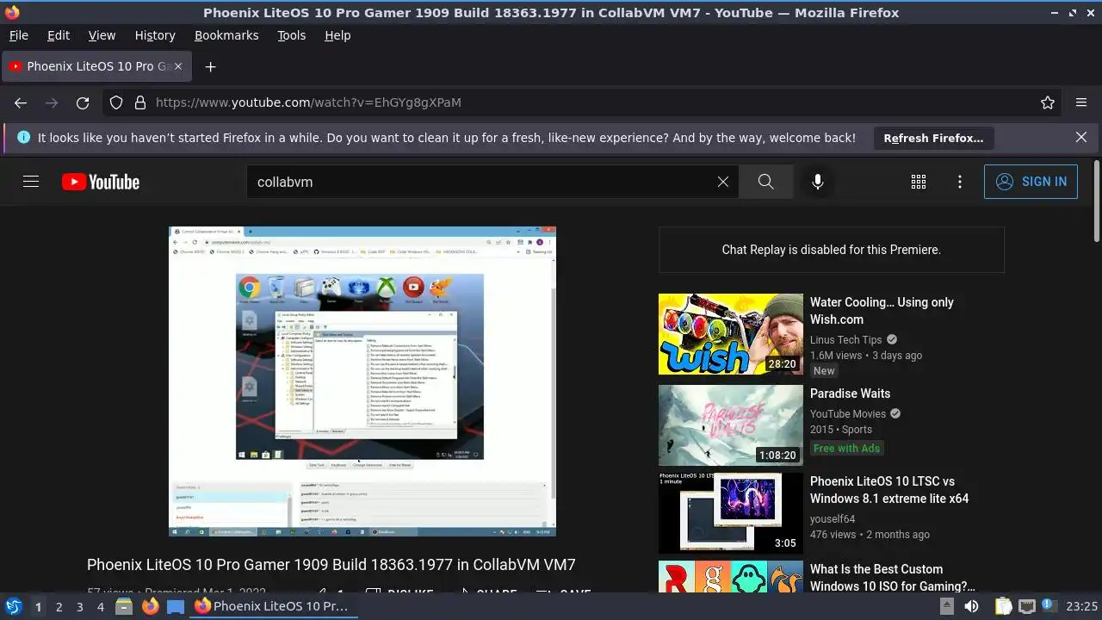Open a new browser tab
Screen dimensions: 1102x620
click(210, 66)
